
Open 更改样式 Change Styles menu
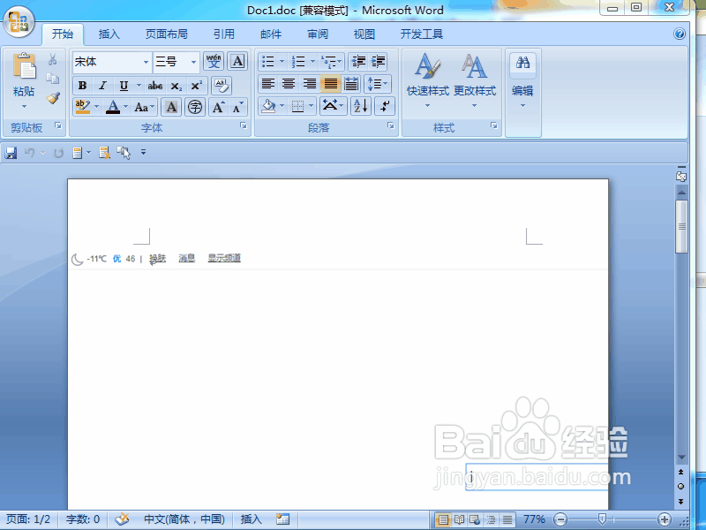coord(475,81)
